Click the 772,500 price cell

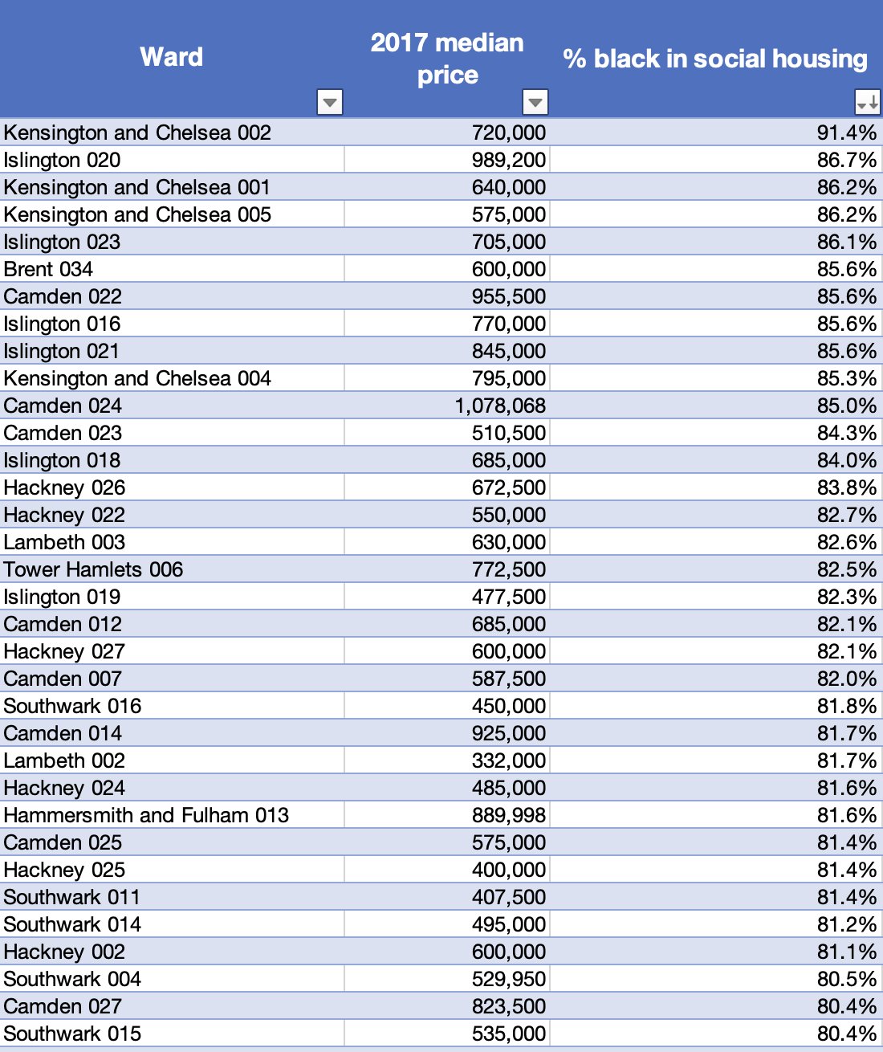[447, 569]
